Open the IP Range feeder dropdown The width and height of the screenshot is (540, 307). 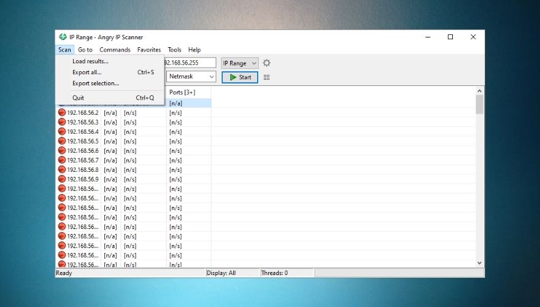240,63
